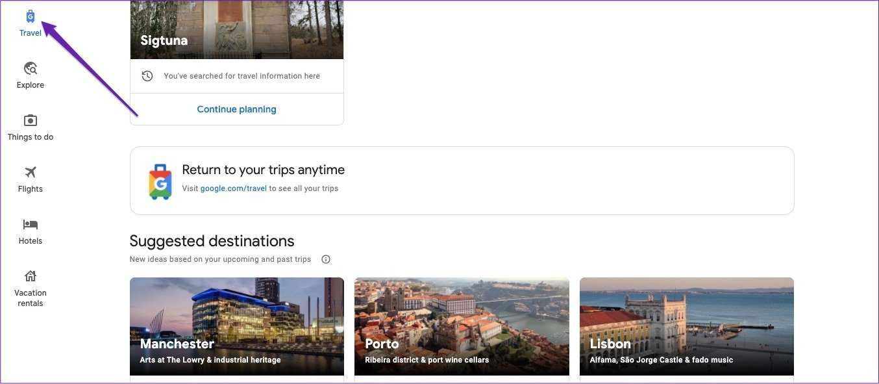
Task: Open the Manchester destination card
Action: tap(236, 326)
